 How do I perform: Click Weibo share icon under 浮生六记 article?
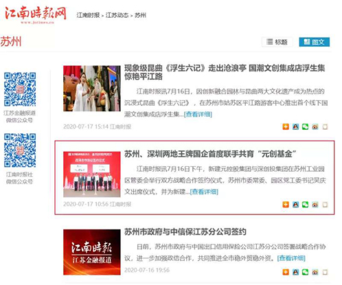[x=315, y=126]
